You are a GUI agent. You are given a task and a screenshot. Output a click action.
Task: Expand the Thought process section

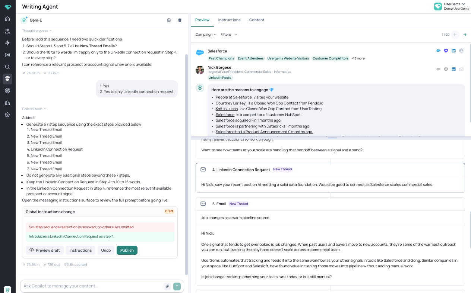point(37,30)
